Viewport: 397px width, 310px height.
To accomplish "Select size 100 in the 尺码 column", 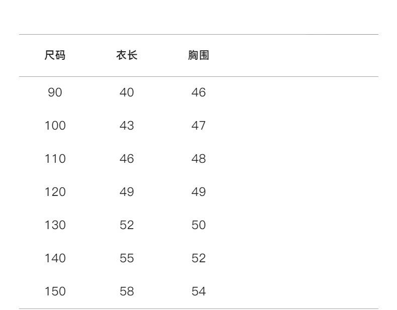I will (55, 126).
